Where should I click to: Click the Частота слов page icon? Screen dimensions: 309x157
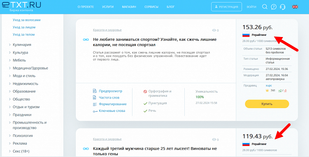[x=95, y=97]
